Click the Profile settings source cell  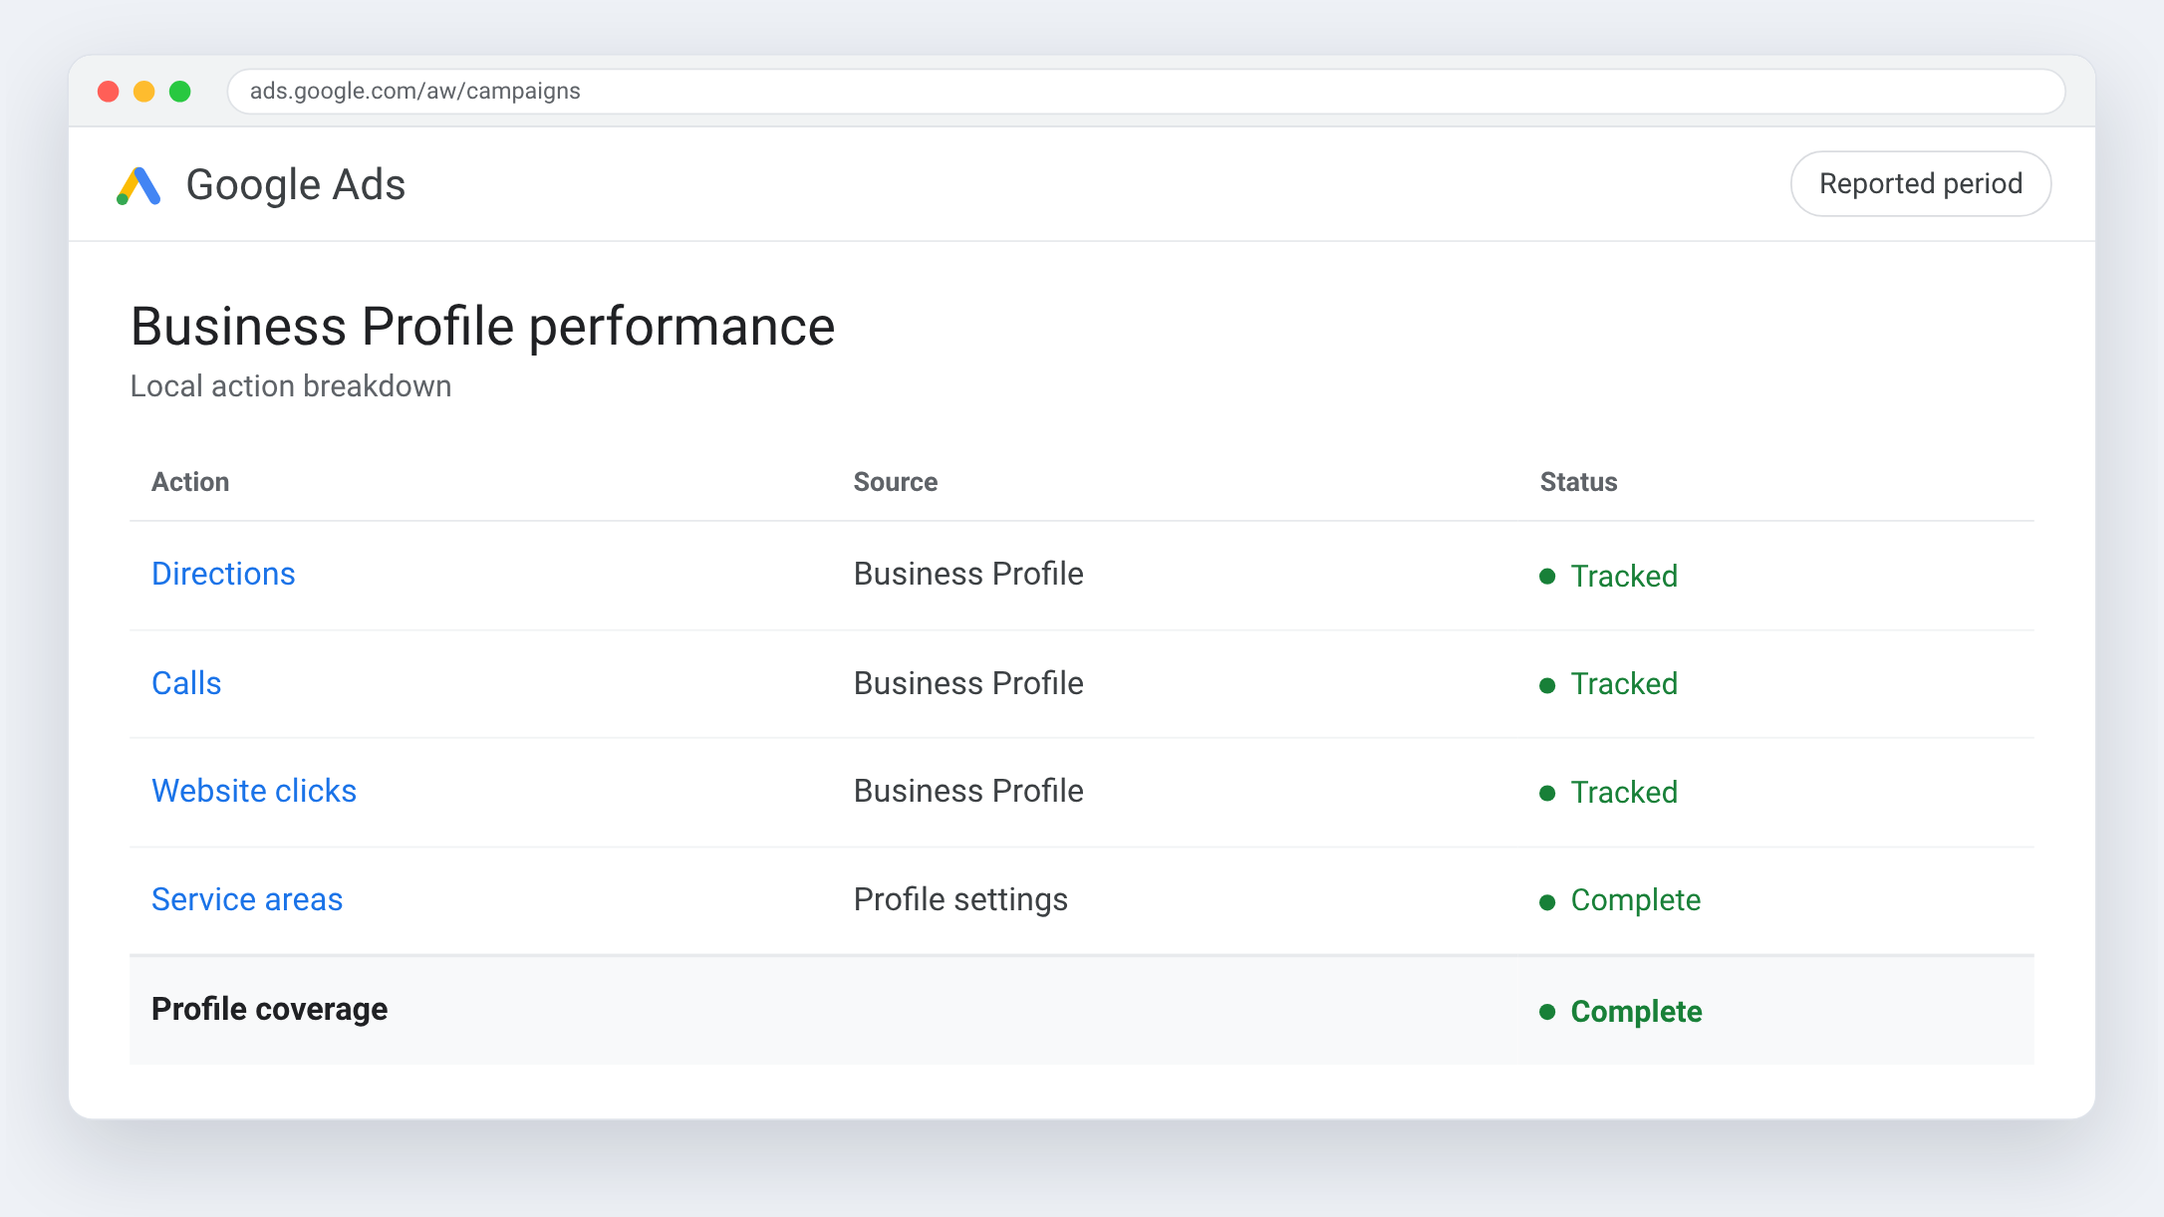coord(960,899)
